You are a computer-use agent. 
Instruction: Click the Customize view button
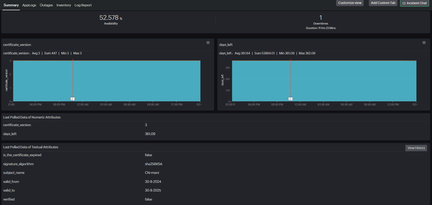click(x=350, y=3)
